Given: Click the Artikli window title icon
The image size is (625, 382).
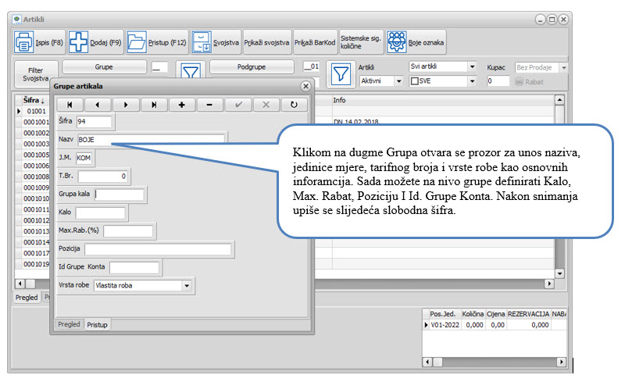Looking at the screenshot, I should coord(16,20).
